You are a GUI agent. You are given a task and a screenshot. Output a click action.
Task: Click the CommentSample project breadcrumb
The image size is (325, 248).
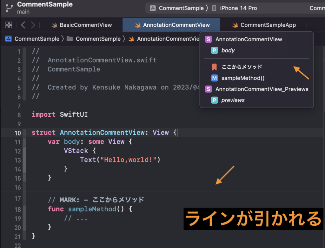[x=37, y=39]
